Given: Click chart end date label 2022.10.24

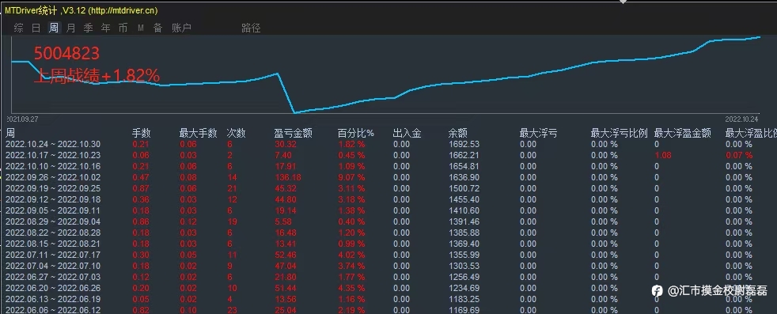Looking at the screenshot, I should 742,119.
